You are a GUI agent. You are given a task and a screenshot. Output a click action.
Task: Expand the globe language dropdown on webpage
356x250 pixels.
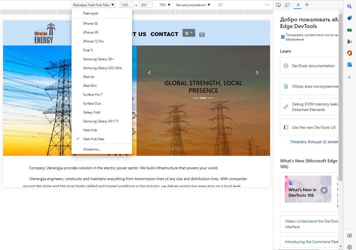[x=189, y=33]
